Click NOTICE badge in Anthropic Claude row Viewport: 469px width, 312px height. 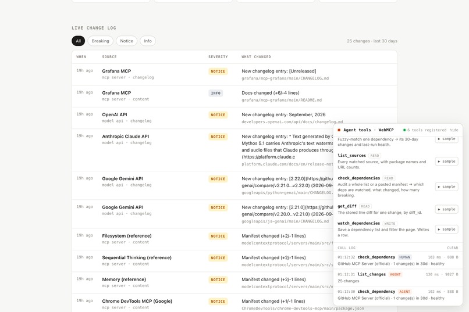coord(218,137)
